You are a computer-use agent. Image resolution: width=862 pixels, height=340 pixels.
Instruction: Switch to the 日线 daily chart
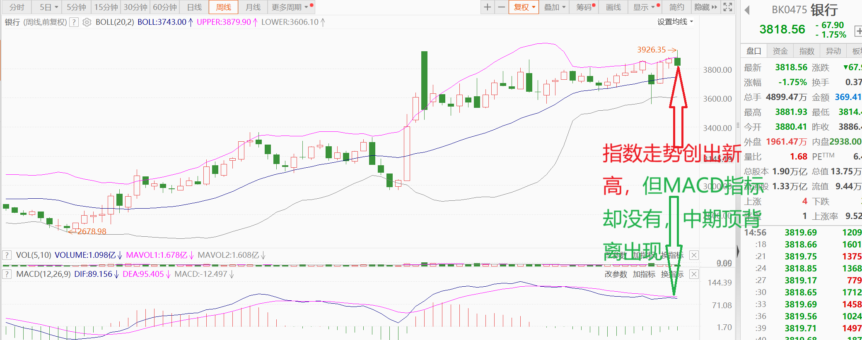(x=194, y=7)
